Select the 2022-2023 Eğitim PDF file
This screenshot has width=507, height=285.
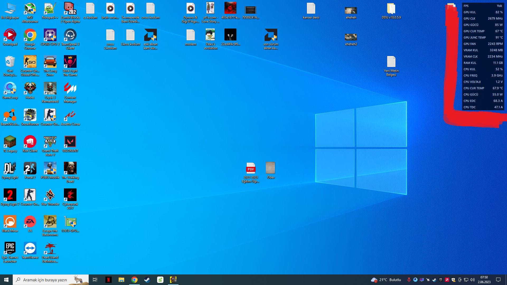251,172
